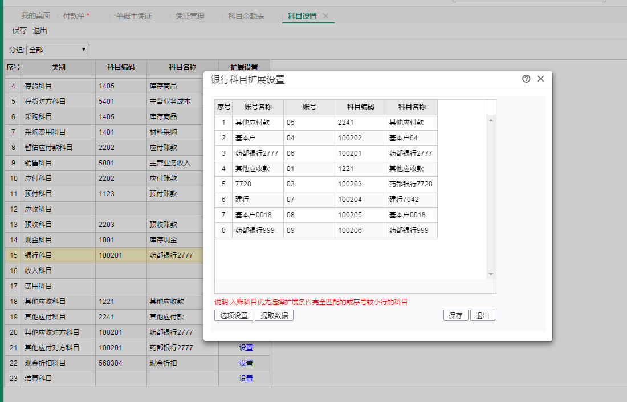Click subject code 100205 in dialog
The height and width of the screenshot is (402, 627).
click(360, 215)
